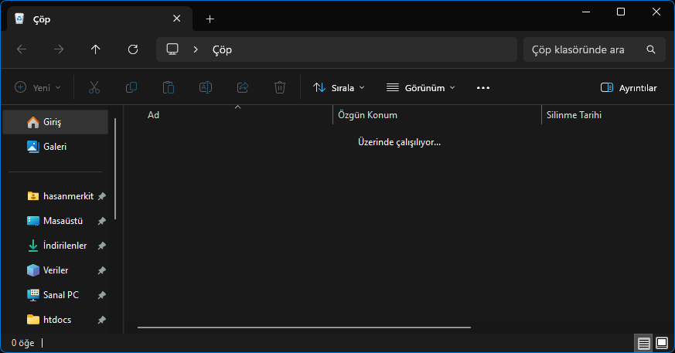Open the Sırala sort dropdown
The width and height of the screenshot is (675, 353).
tap(339, 88)
